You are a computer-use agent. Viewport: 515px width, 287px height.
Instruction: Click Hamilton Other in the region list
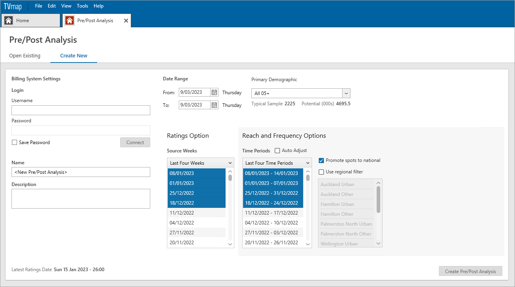coord(346,214)
